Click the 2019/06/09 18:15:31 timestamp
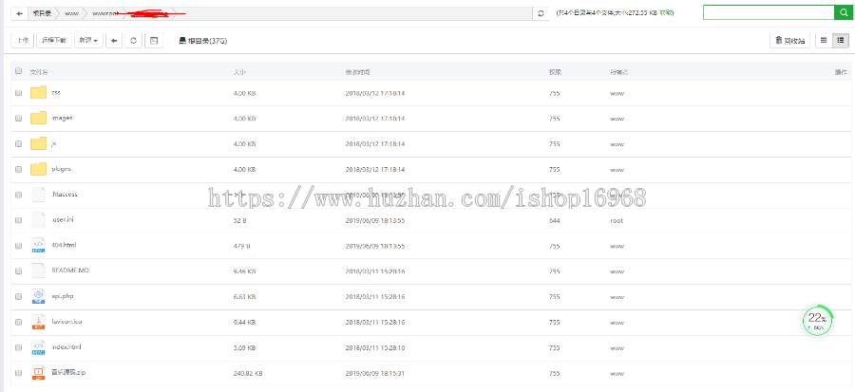This screenshot has width=855, height=392. pyautogui.click(x=375, y=373)
